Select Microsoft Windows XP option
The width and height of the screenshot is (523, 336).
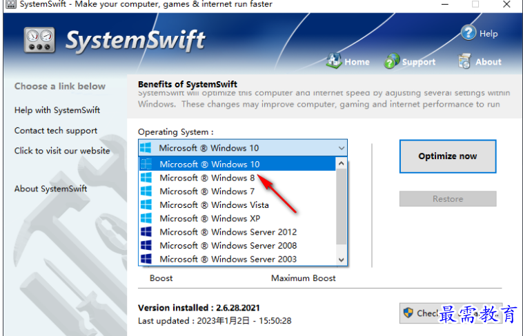pyautogui.click(x=237, y=218)
